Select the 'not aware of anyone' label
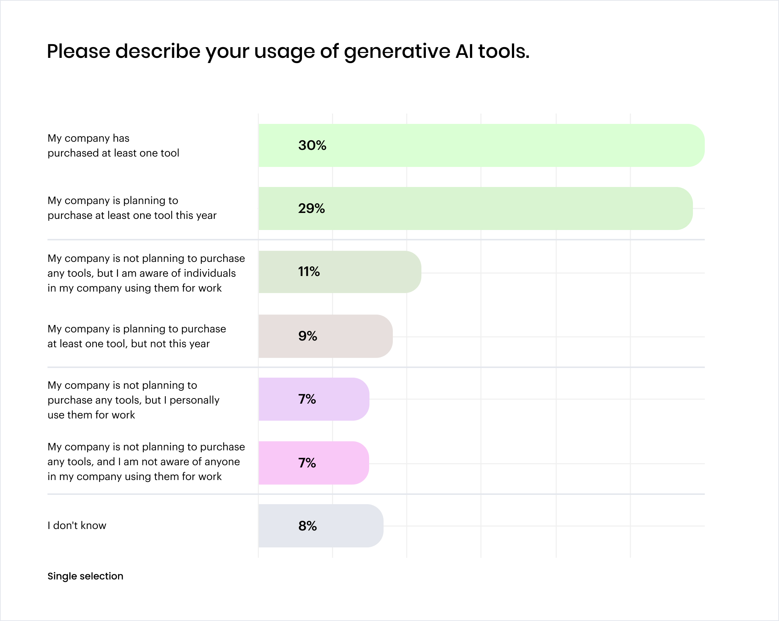The width and height of the screenshot is (779, 621). coord(146,461)
